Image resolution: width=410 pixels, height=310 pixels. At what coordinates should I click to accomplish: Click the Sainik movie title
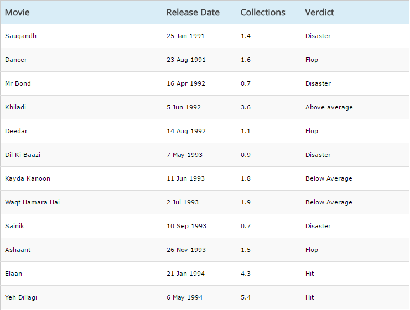click(x=14, y=226)
